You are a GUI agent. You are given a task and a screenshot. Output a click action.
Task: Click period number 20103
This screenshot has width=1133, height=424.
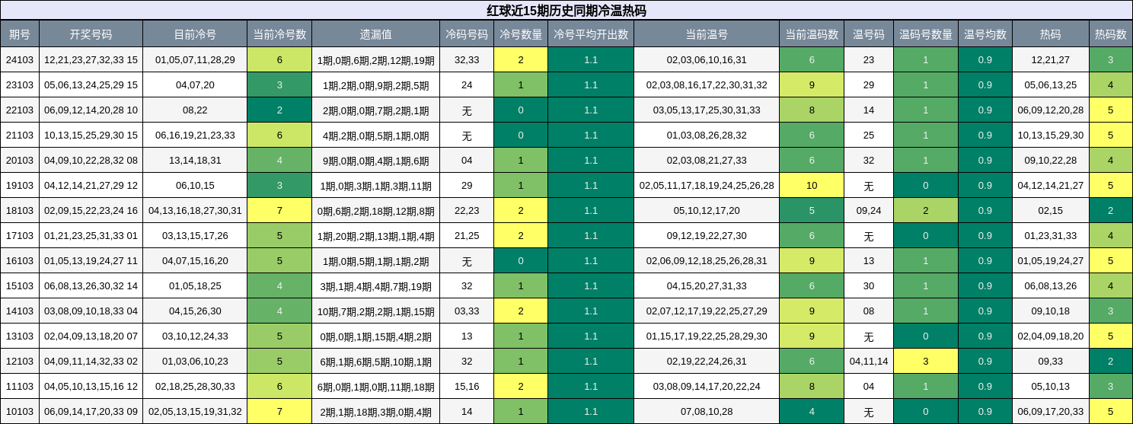point(20,161)
